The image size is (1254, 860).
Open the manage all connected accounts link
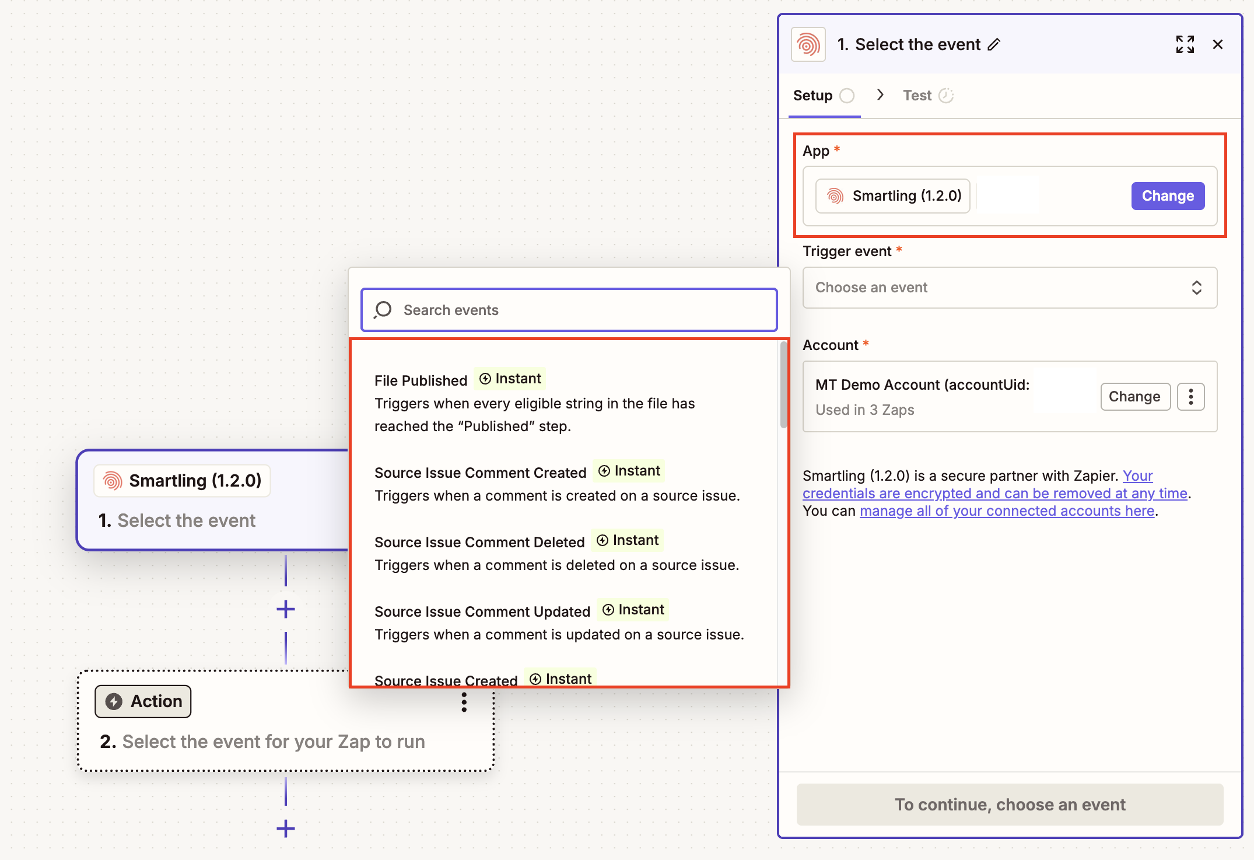pyautogui.click(x=1007, y=511)
